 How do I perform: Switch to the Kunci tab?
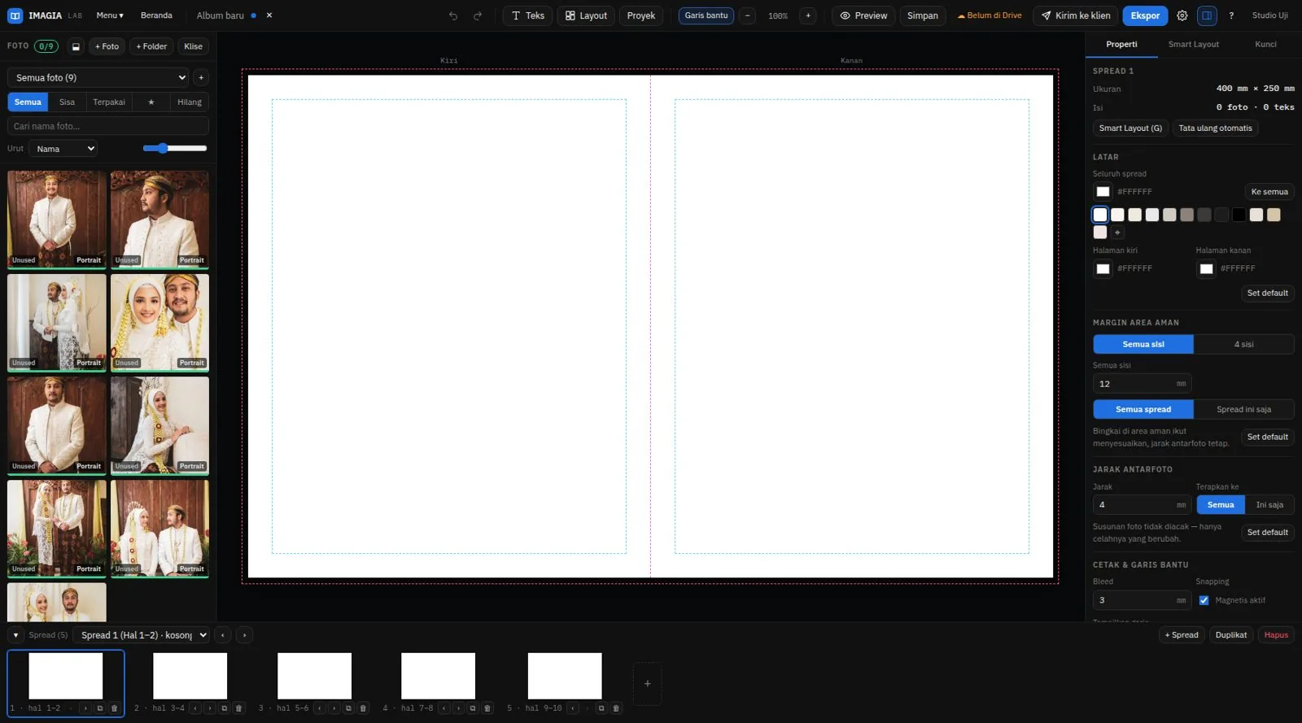coord(1265,45)
